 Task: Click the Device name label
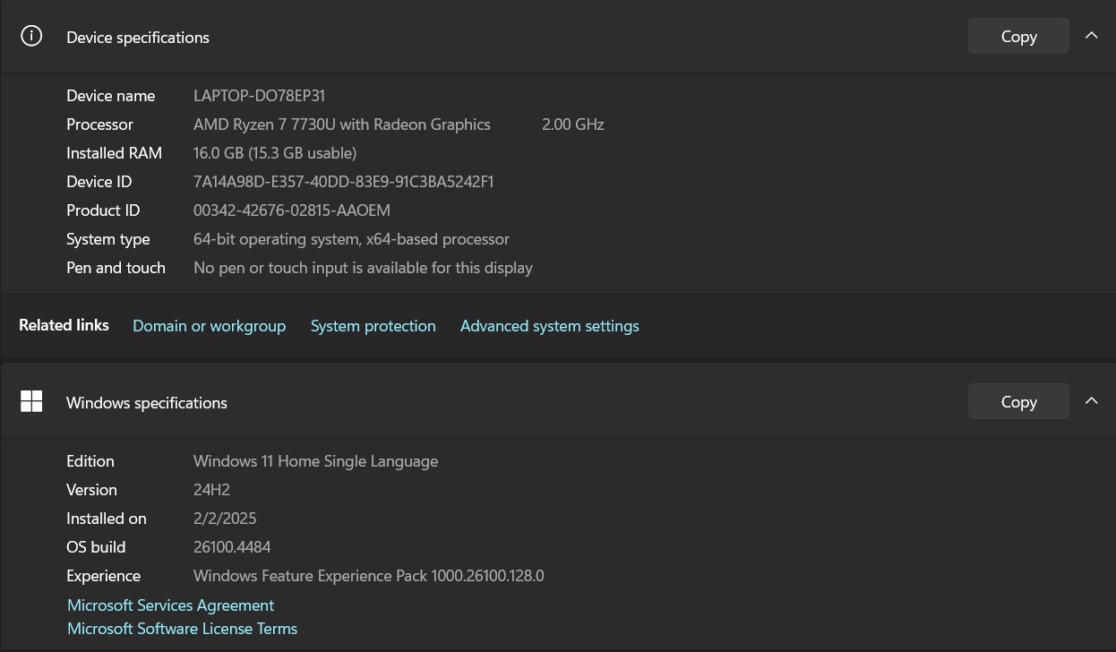tap(110, 96)
